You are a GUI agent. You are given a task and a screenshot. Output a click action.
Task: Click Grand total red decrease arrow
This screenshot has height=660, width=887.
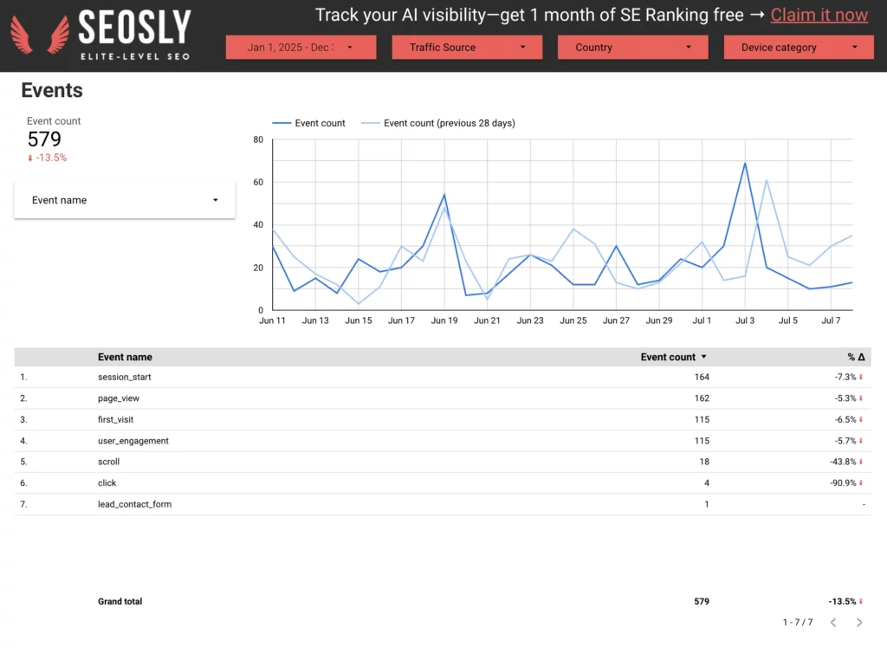861,601
